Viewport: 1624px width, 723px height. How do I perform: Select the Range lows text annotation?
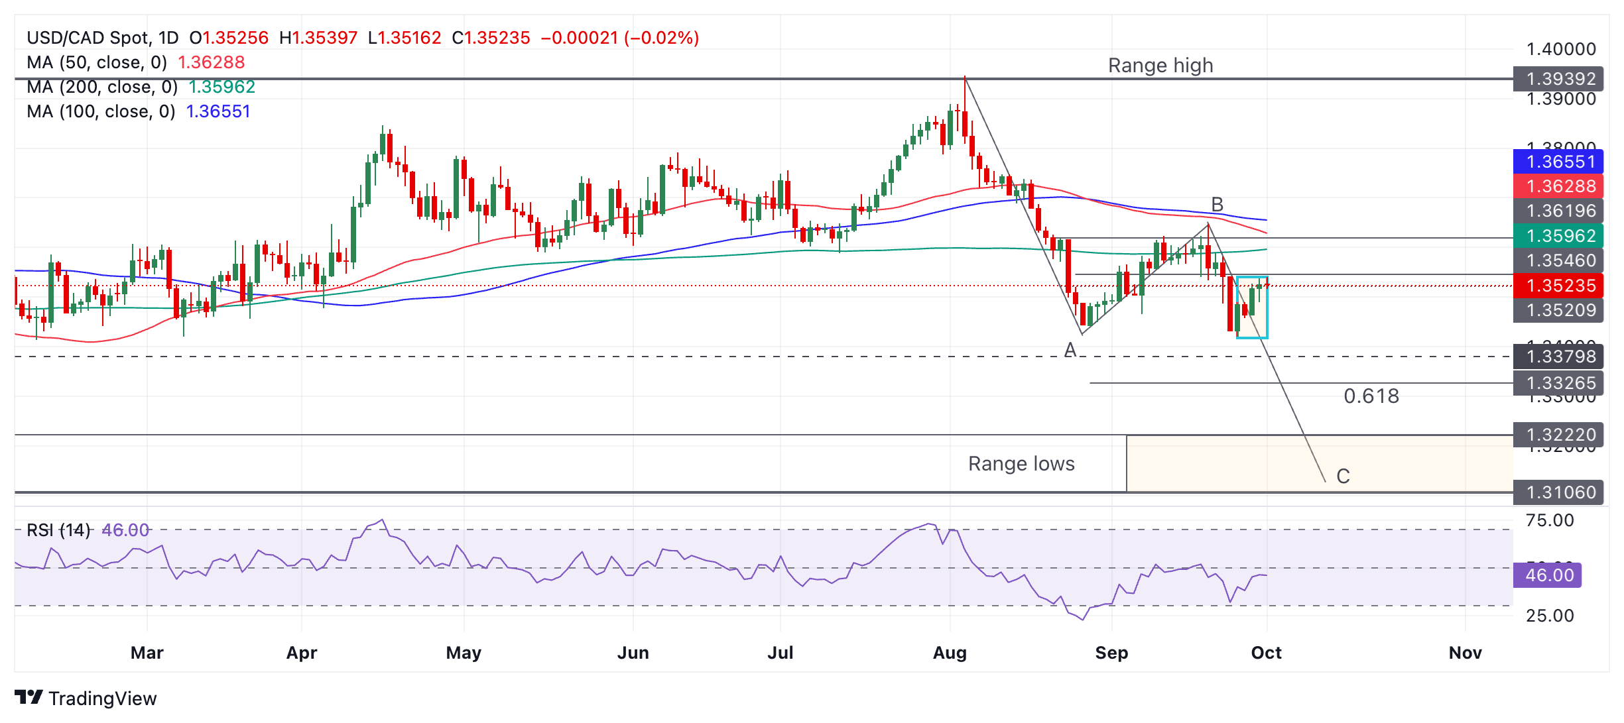(1021, 464)
